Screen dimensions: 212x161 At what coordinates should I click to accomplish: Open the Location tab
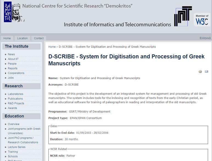(22, 38)
